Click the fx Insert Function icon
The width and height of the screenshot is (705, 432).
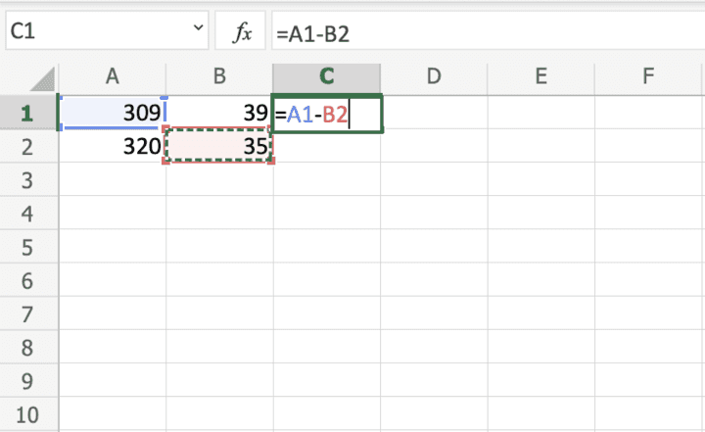(241, 33)
